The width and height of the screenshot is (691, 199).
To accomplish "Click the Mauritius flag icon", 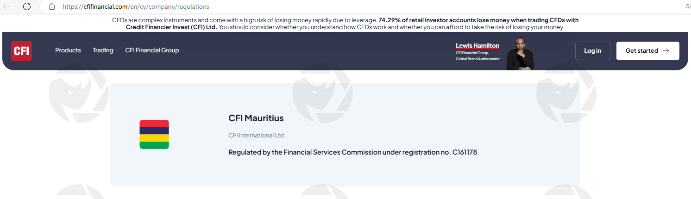I will [154, 134].
